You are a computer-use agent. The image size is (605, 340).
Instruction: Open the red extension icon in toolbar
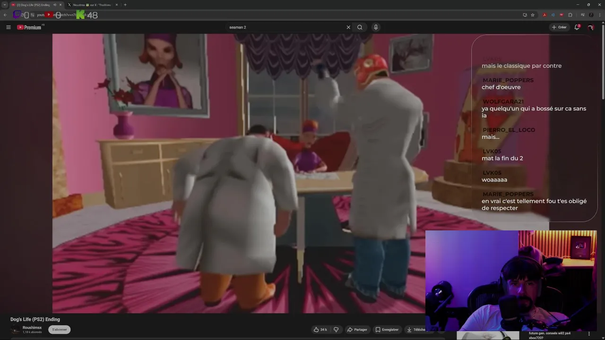tap(562, 15)
